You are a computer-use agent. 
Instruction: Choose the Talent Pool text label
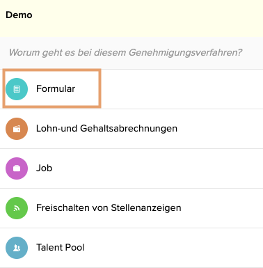(x=61, y=248)
